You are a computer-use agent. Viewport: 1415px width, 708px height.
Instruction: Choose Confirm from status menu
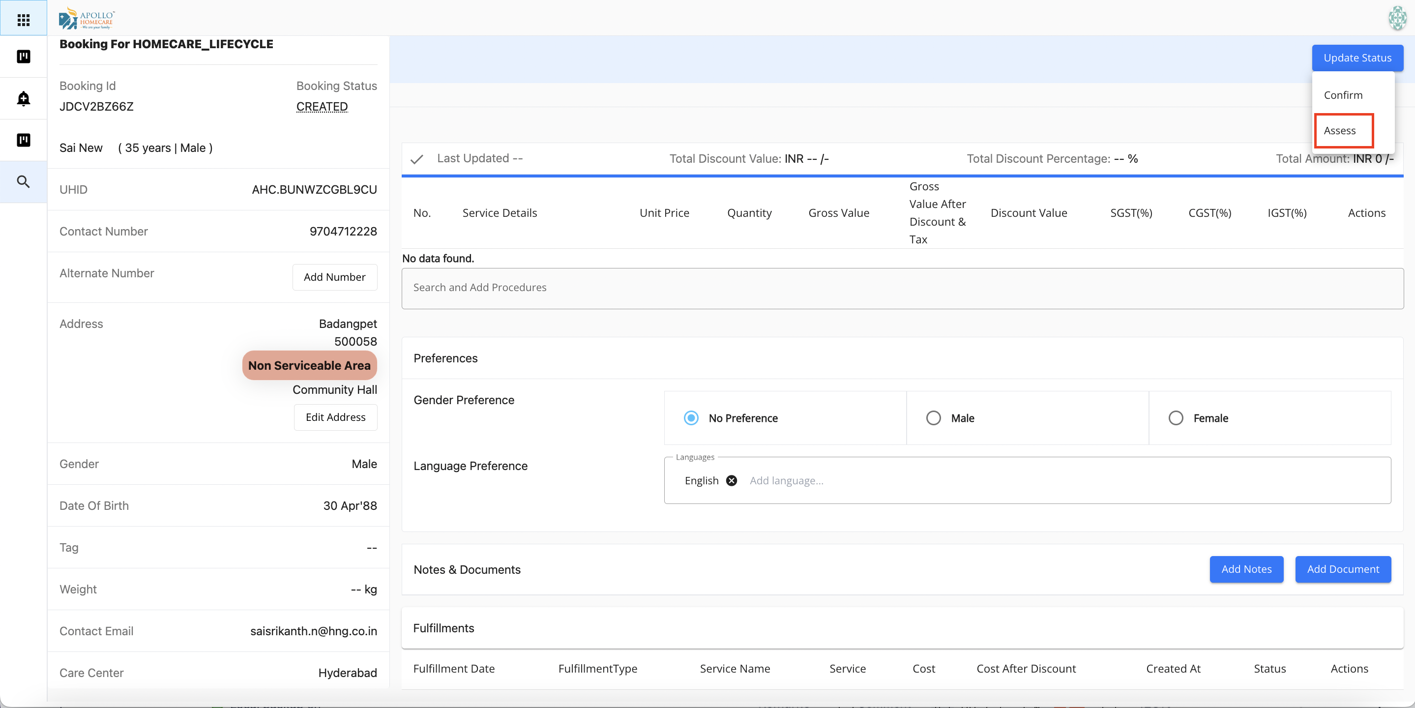1343,95
